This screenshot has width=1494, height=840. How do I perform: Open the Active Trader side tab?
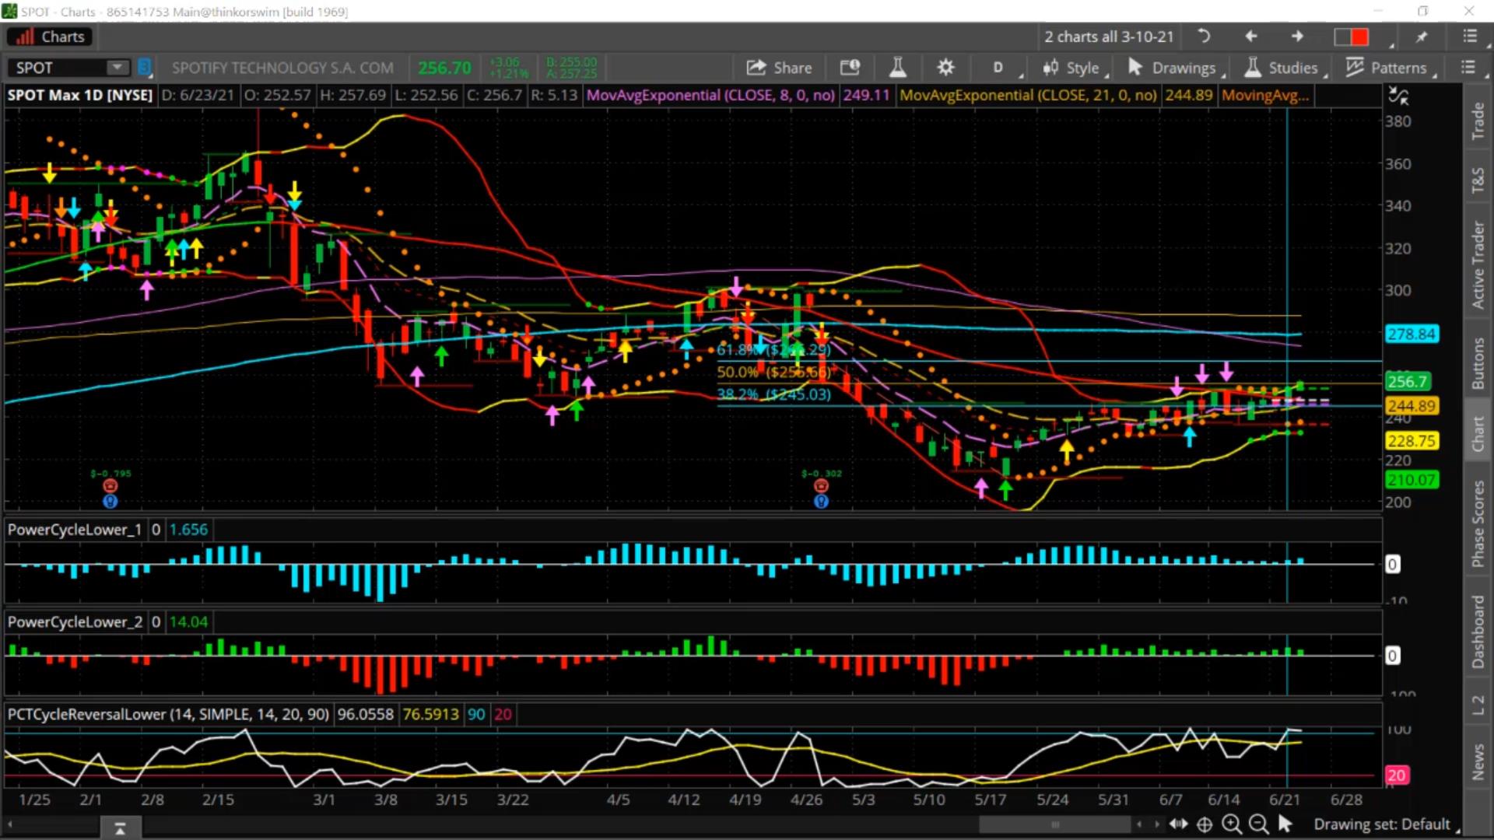click(1478, 264)
